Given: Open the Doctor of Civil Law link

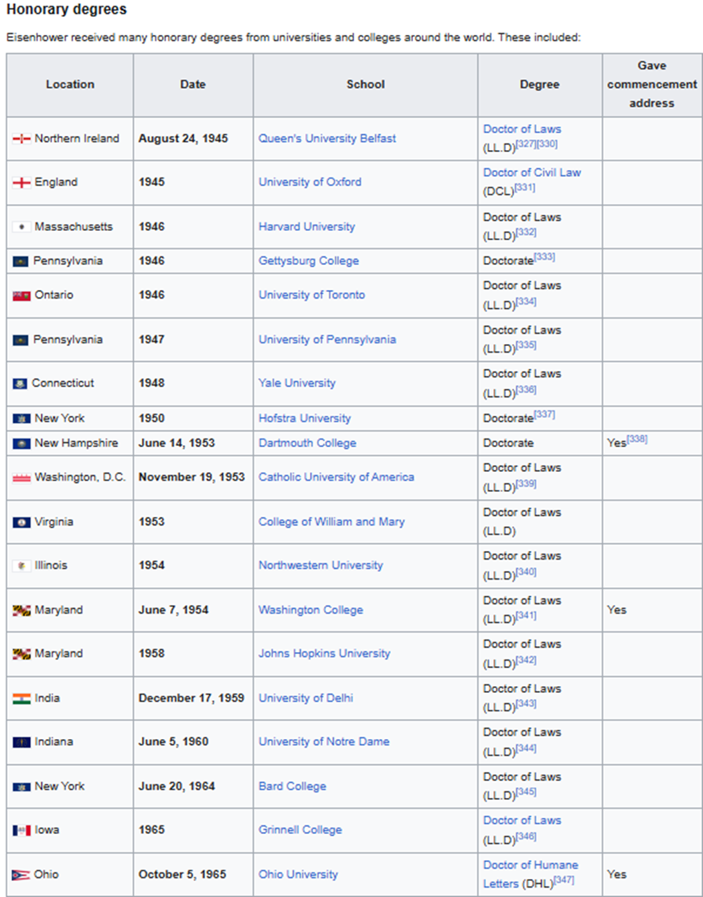Looking at the screenshot, I should (x=532, y=173).
